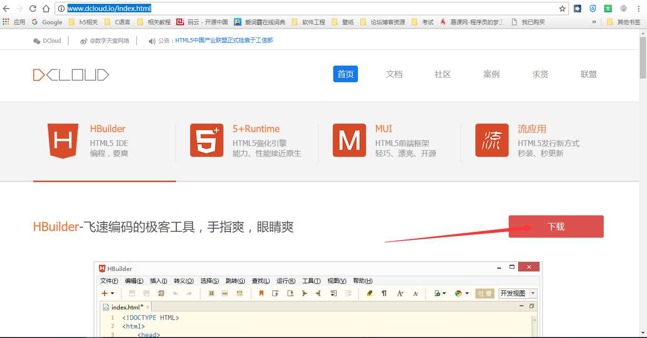647x338 pixels.
Task: Open the HTML5中国产业联盟 announcement link
Action: pyautogui.click(x=224, y=41)
